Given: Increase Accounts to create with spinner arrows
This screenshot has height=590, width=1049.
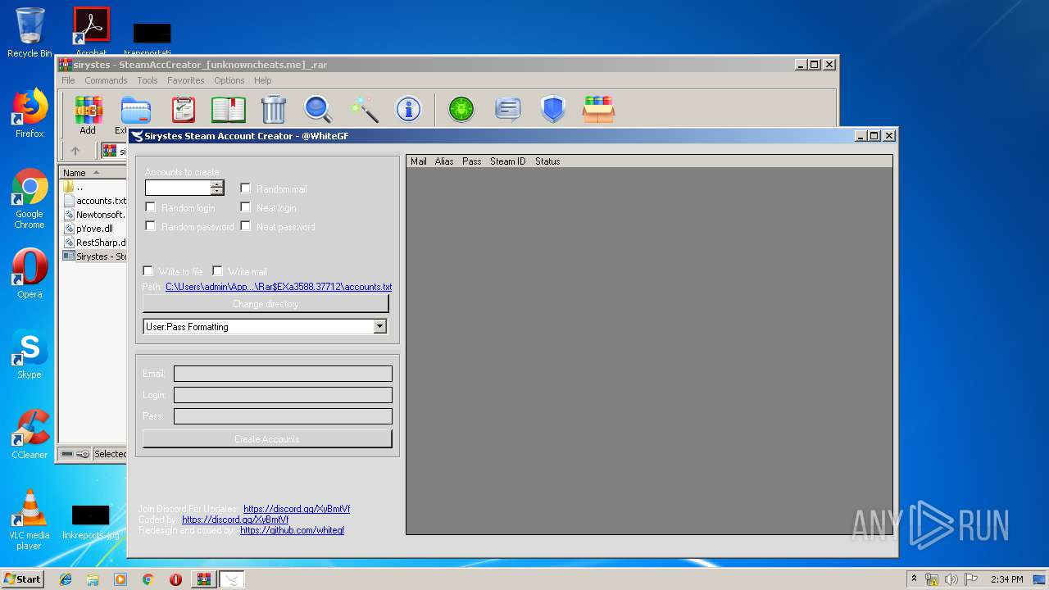Looking at the screenshot, I should point(216,184).
